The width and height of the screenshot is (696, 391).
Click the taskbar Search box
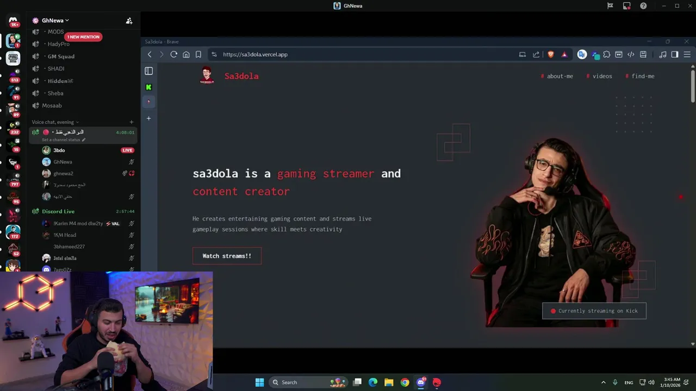pyautogui.click(x=308, y=382)
